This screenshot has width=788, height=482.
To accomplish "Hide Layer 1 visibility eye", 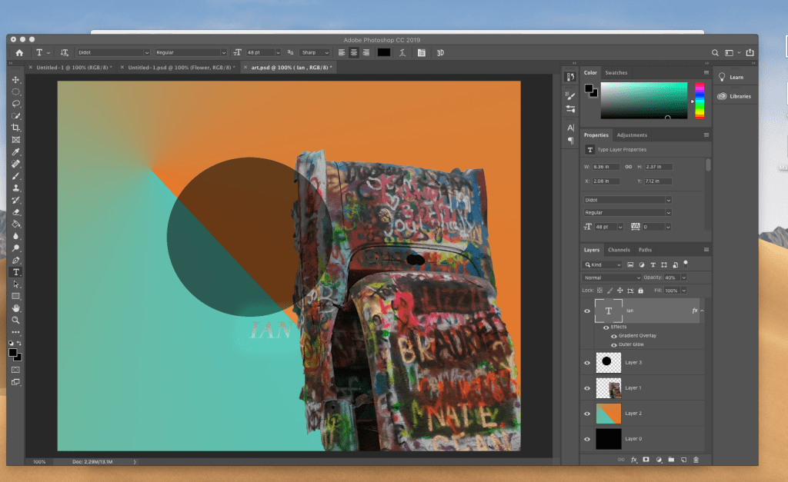I will 587,388.
